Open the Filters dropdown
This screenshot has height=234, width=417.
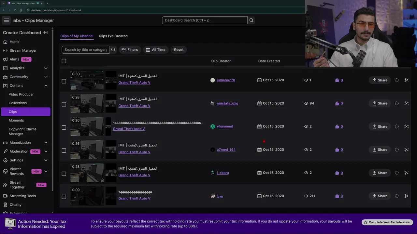[130, 50]
